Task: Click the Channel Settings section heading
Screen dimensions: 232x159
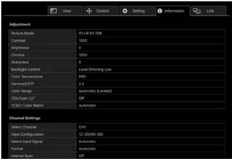Action: pyautogui.click(x=25, y=118)
